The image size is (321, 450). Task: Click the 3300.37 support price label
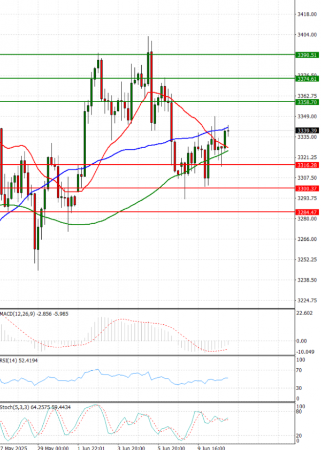point(307,188)
